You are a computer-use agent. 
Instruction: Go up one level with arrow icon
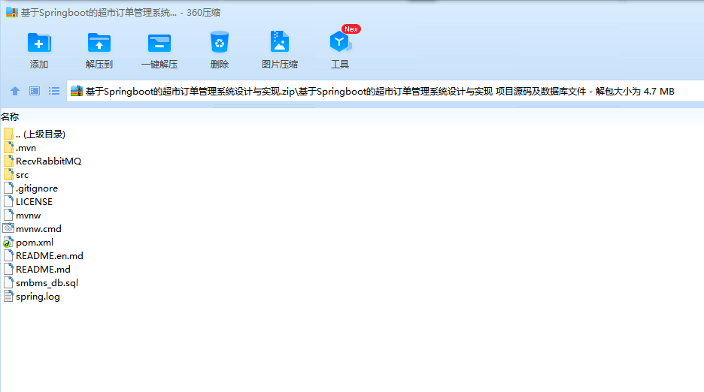[x=15, y=91]
